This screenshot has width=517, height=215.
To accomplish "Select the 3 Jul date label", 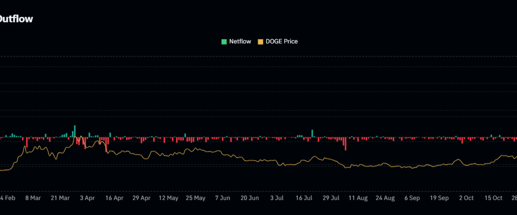I will [x=277, y=198].
